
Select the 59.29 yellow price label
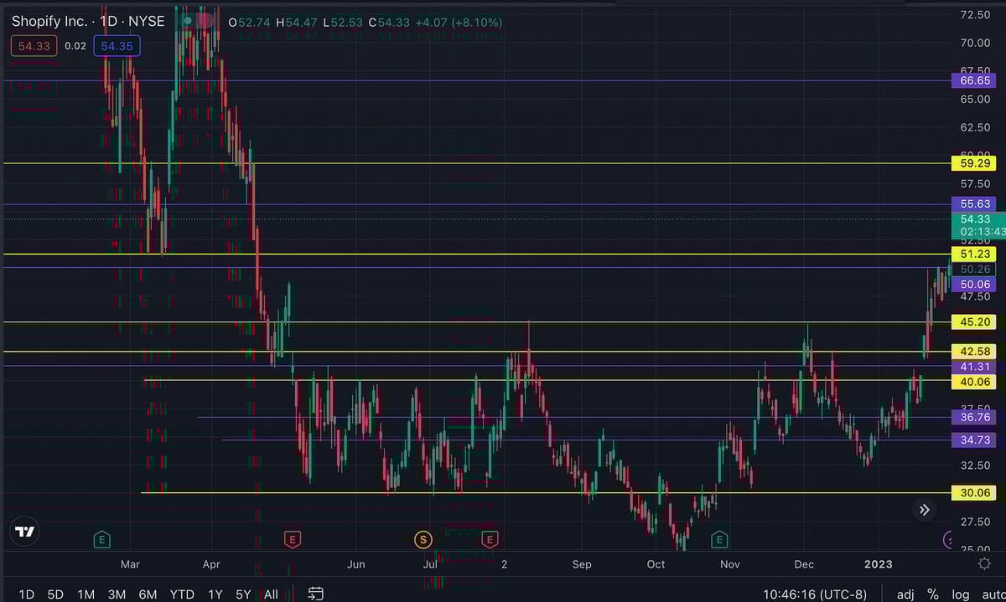click(x=975, y=163)
